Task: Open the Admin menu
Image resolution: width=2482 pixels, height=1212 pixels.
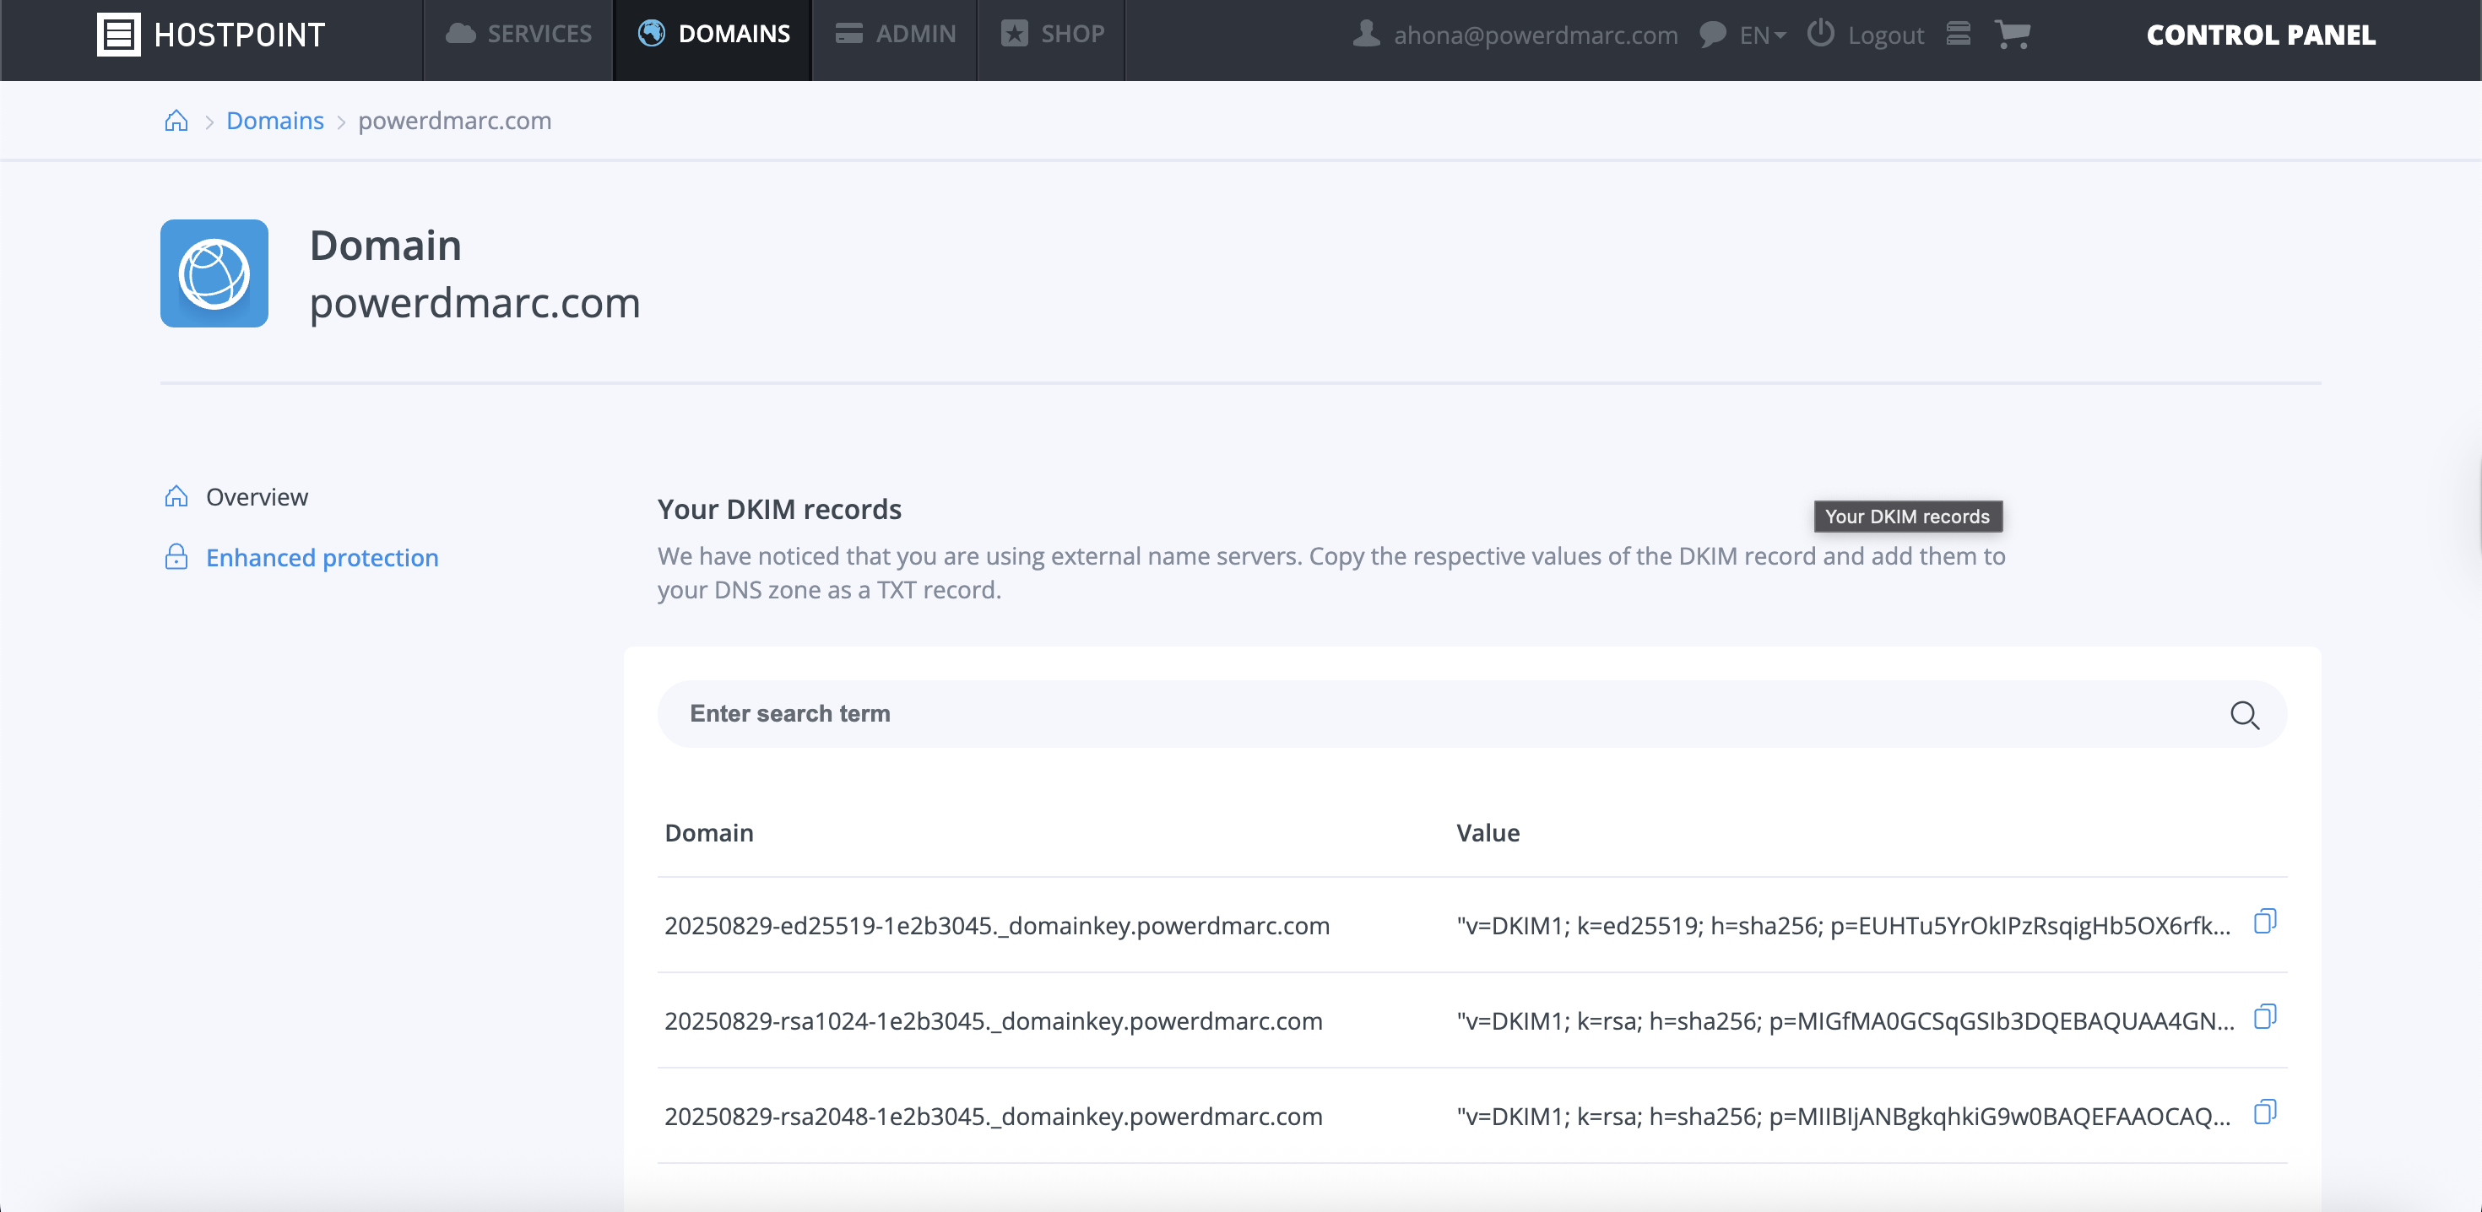Action: click(x=895, y=35)
